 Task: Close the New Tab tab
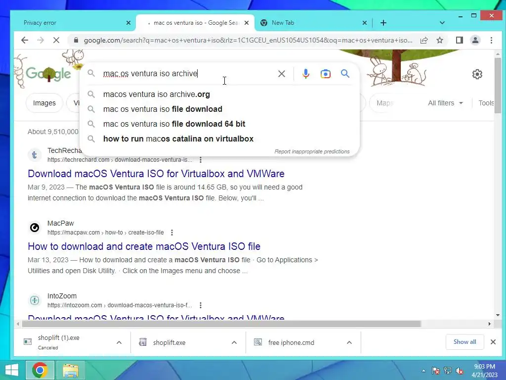pyautogui.click(x=364, y=23)
